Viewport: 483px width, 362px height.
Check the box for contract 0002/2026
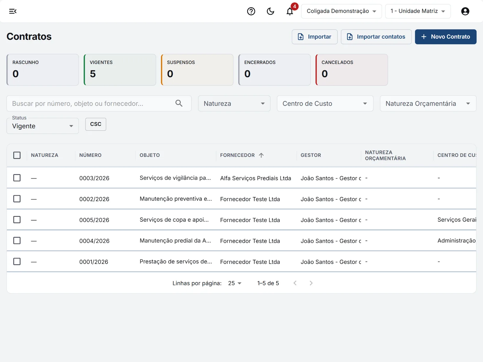17,199
